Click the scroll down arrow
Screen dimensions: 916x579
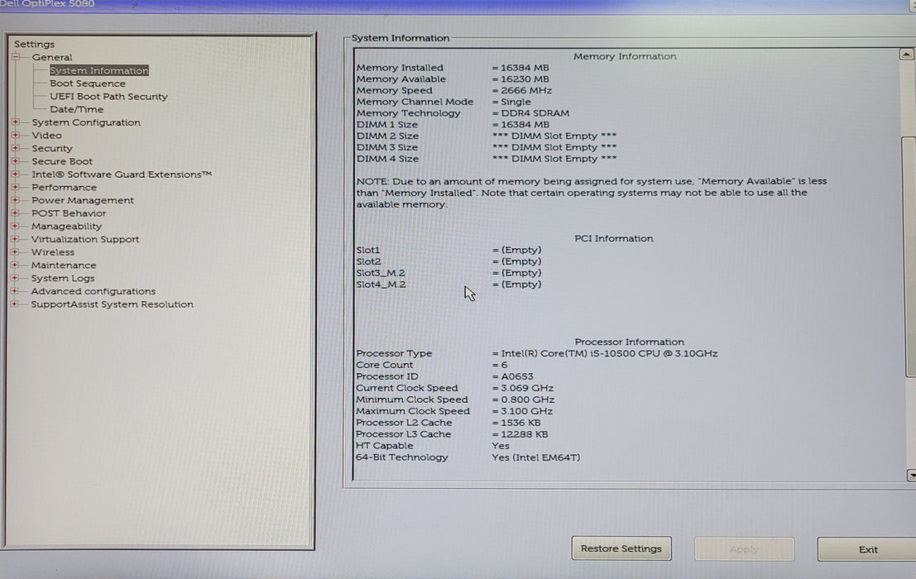coord(911,476)
